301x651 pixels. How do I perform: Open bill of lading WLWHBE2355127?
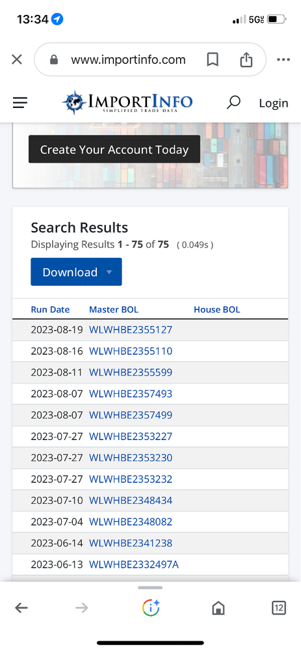131,330
